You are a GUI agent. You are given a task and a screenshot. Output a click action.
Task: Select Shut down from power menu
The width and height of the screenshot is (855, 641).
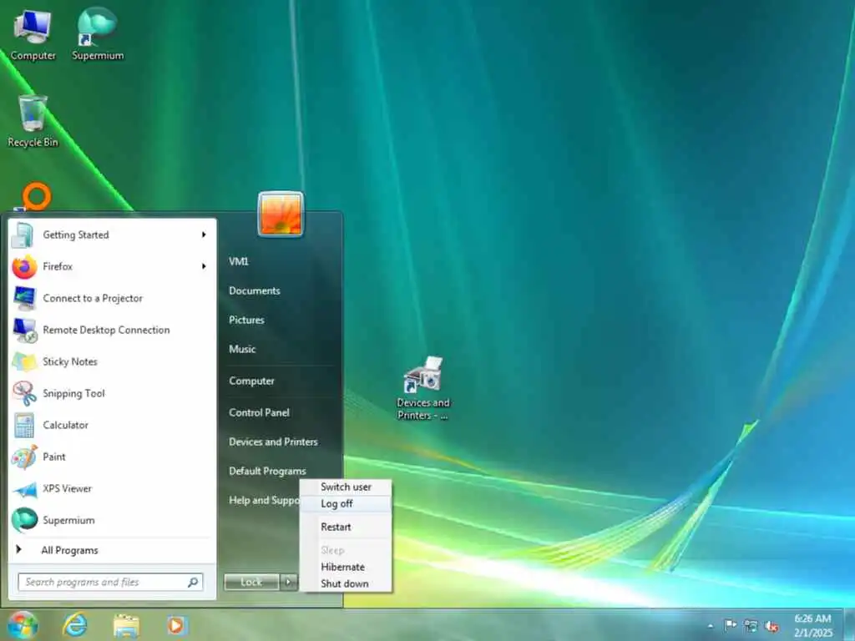pos(346,583)
